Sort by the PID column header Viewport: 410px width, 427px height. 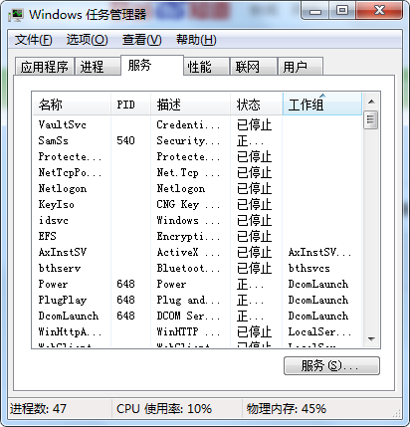point(130,105)
